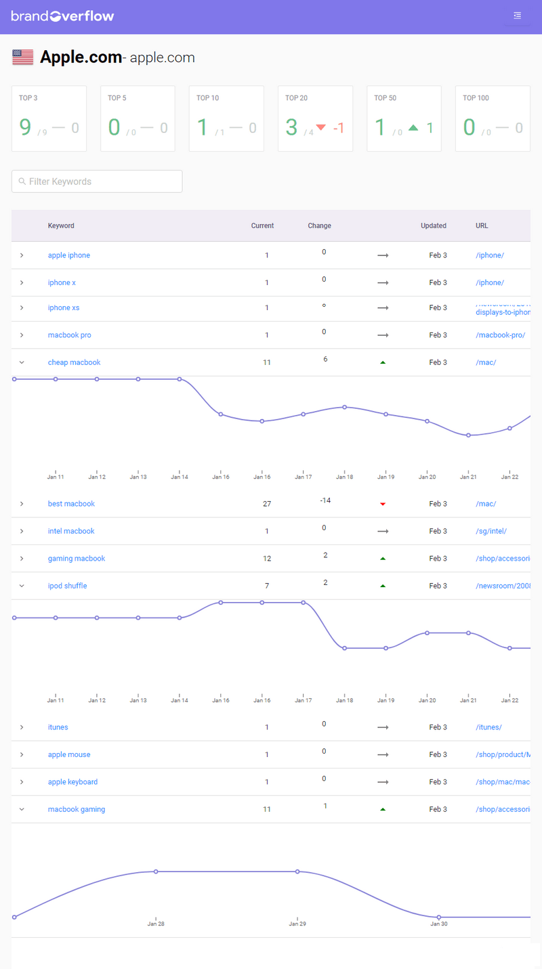This screenshot has height=969, width=542.
Task: Sort by the Keyword column header
Action: (61, 225)
